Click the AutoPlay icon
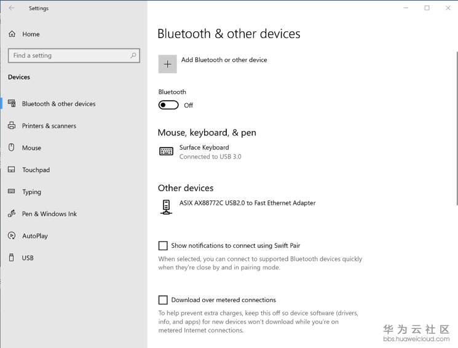 click(x=11, y=236)
